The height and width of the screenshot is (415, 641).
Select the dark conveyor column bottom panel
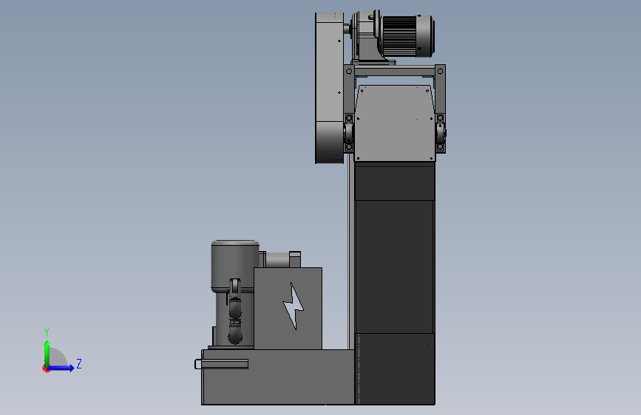395,368
